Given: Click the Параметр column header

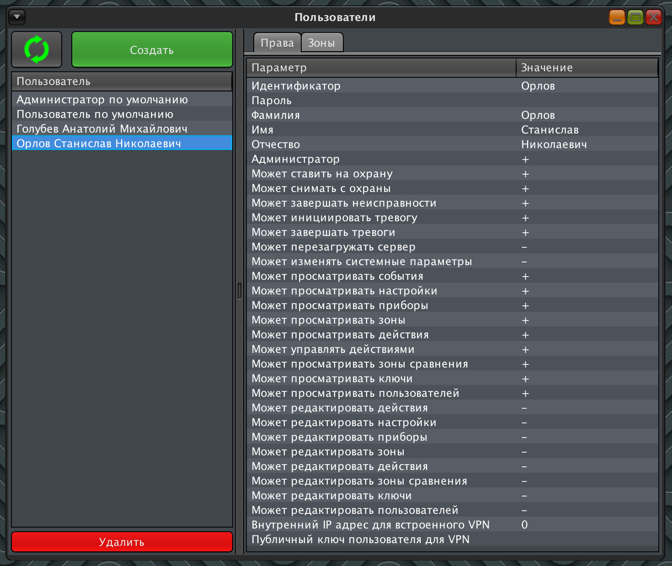Looking at the screenshot, I should [382, 68].
